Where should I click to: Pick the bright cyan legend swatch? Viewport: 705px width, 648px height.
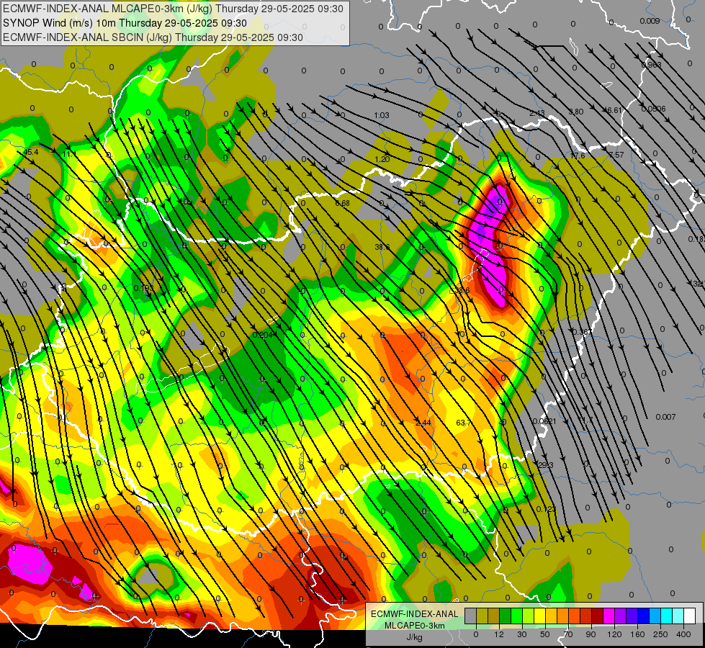tap(668, 616)
